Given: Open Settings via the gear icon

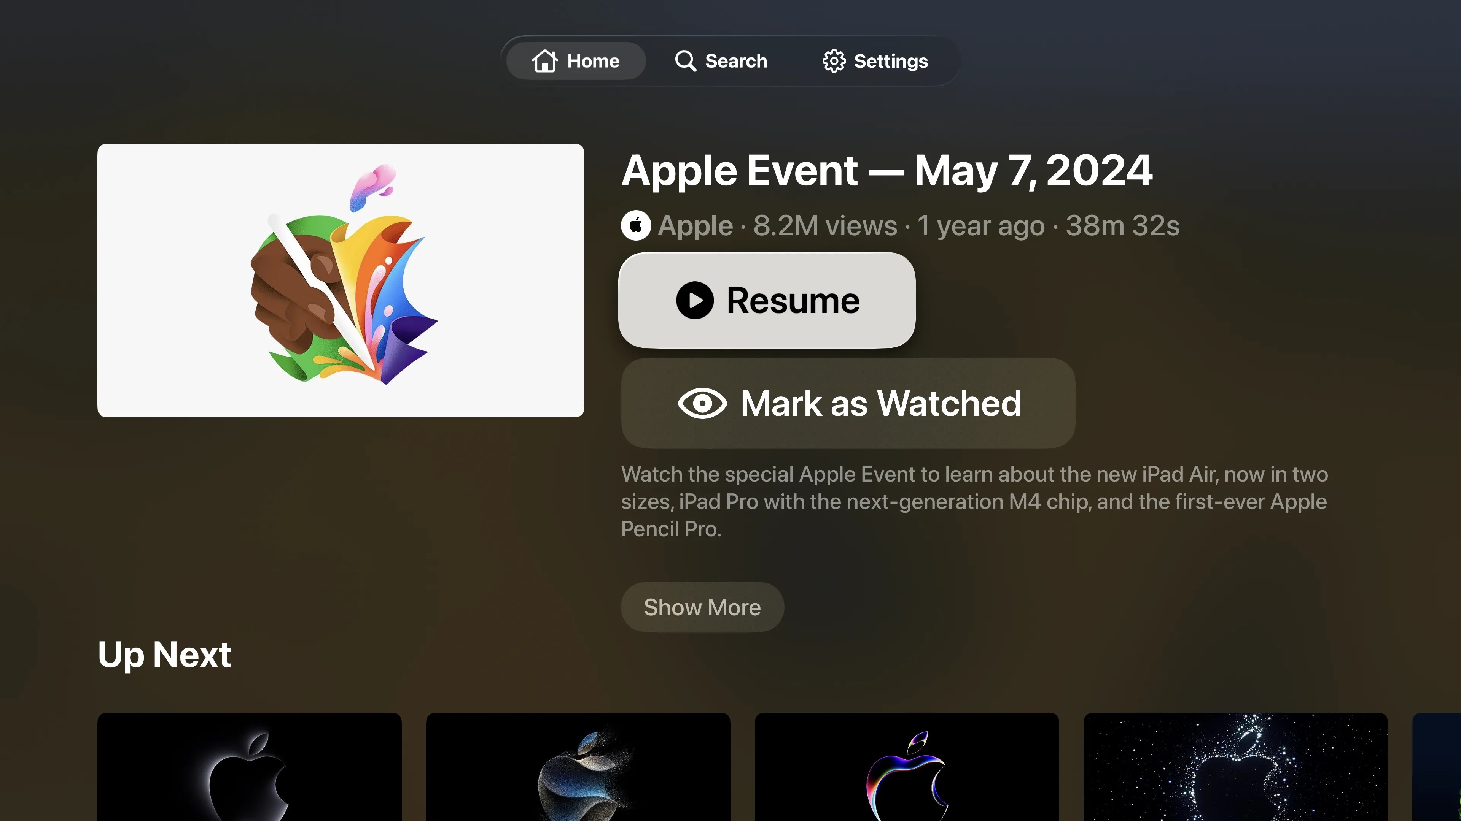Looking at the screenshot, I should point(833,61).
